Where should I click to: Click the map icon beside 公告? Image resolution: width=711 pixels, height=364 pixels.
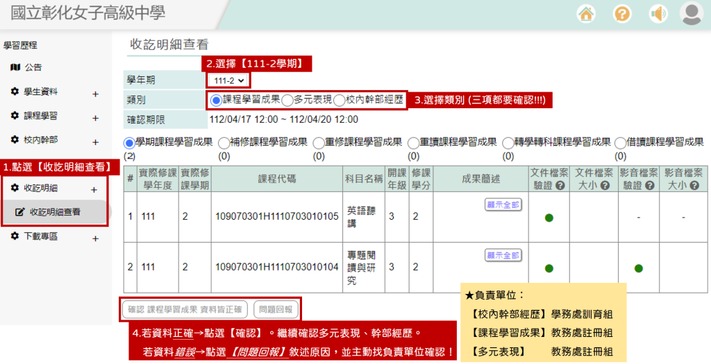[x=15, y=67]
